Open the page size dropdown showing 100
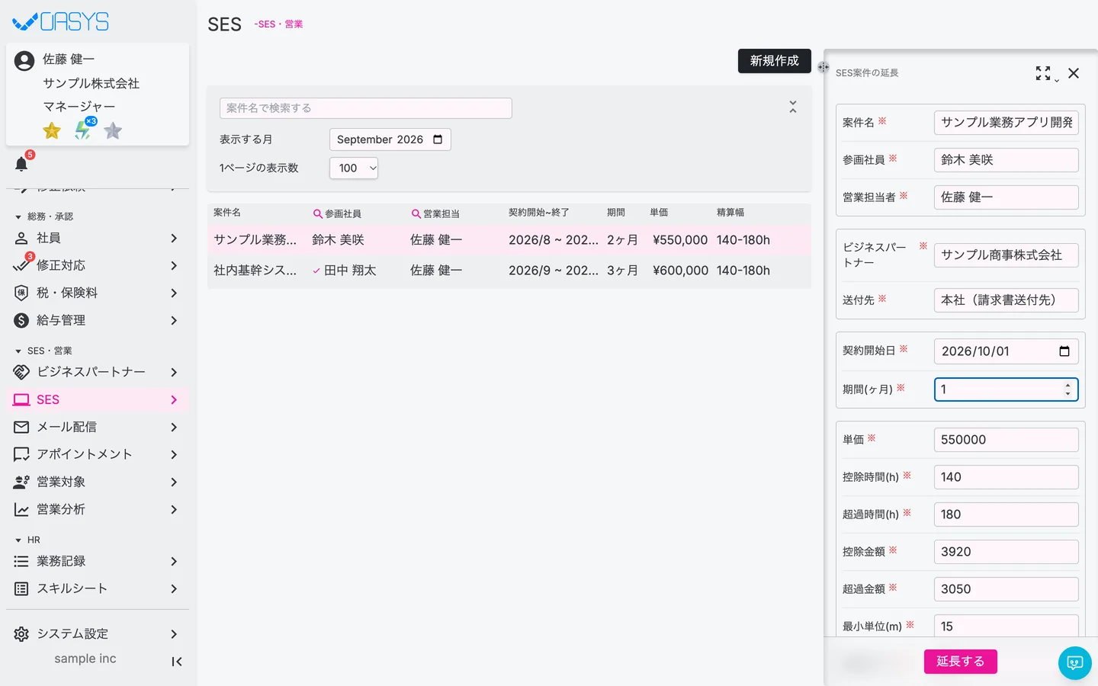 point(354,168)
